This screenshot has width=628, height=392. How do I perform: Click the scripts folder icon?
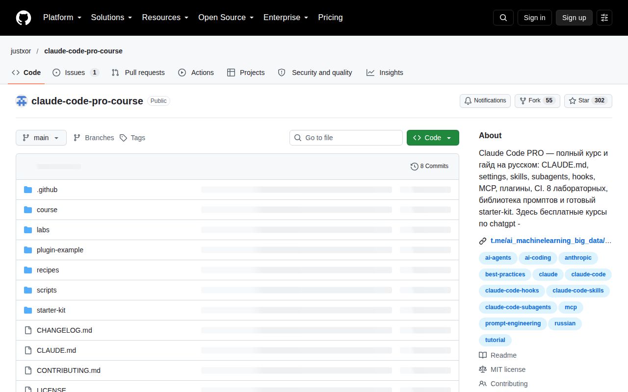pyautogui.click(x=28, y=290)
